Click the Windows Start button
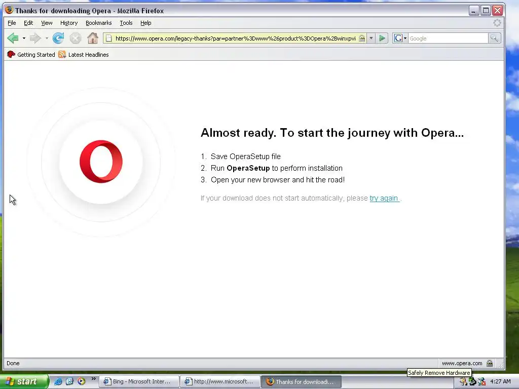Screen dimensions: 519x389 click(x=24, y=381)
